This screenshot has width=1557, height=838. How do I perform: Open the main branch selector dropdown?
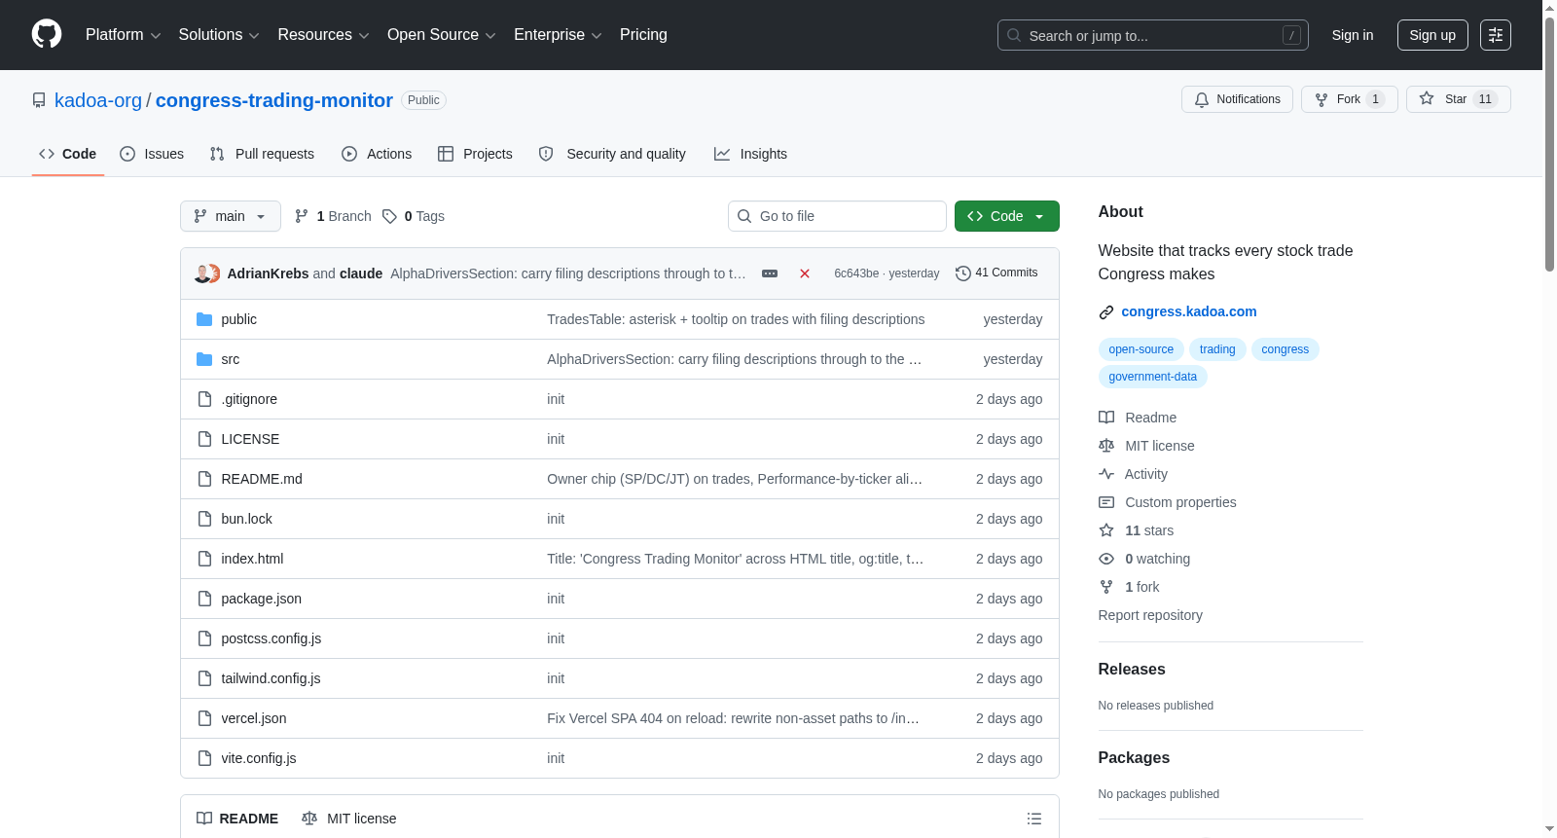click(231, 216)
